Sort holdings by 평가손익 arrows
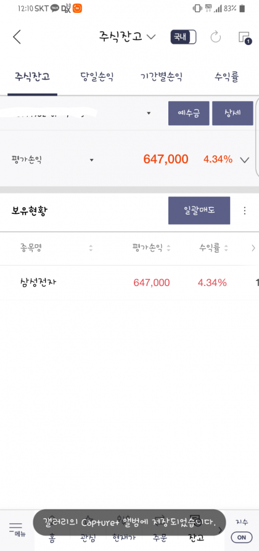 [169, 248]
